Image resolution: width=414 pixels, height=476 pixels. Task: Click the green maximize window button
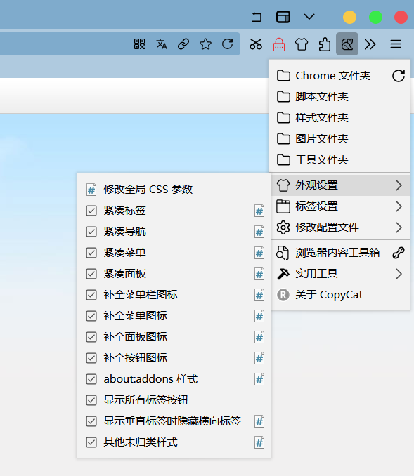[x=375, y=17]
